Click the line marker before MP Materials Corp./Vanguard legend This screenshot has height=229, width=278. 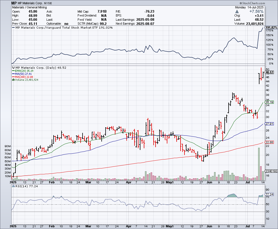coord(13,27)
